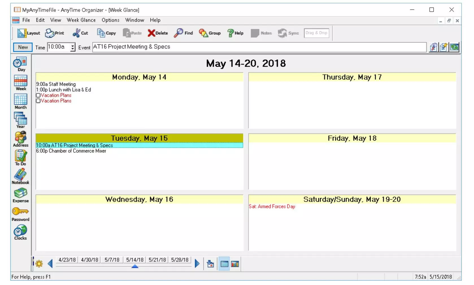Select the Find tool in the toolbar
The width and height of the screenshot is (474, 285).
click(x=183, y=33)
